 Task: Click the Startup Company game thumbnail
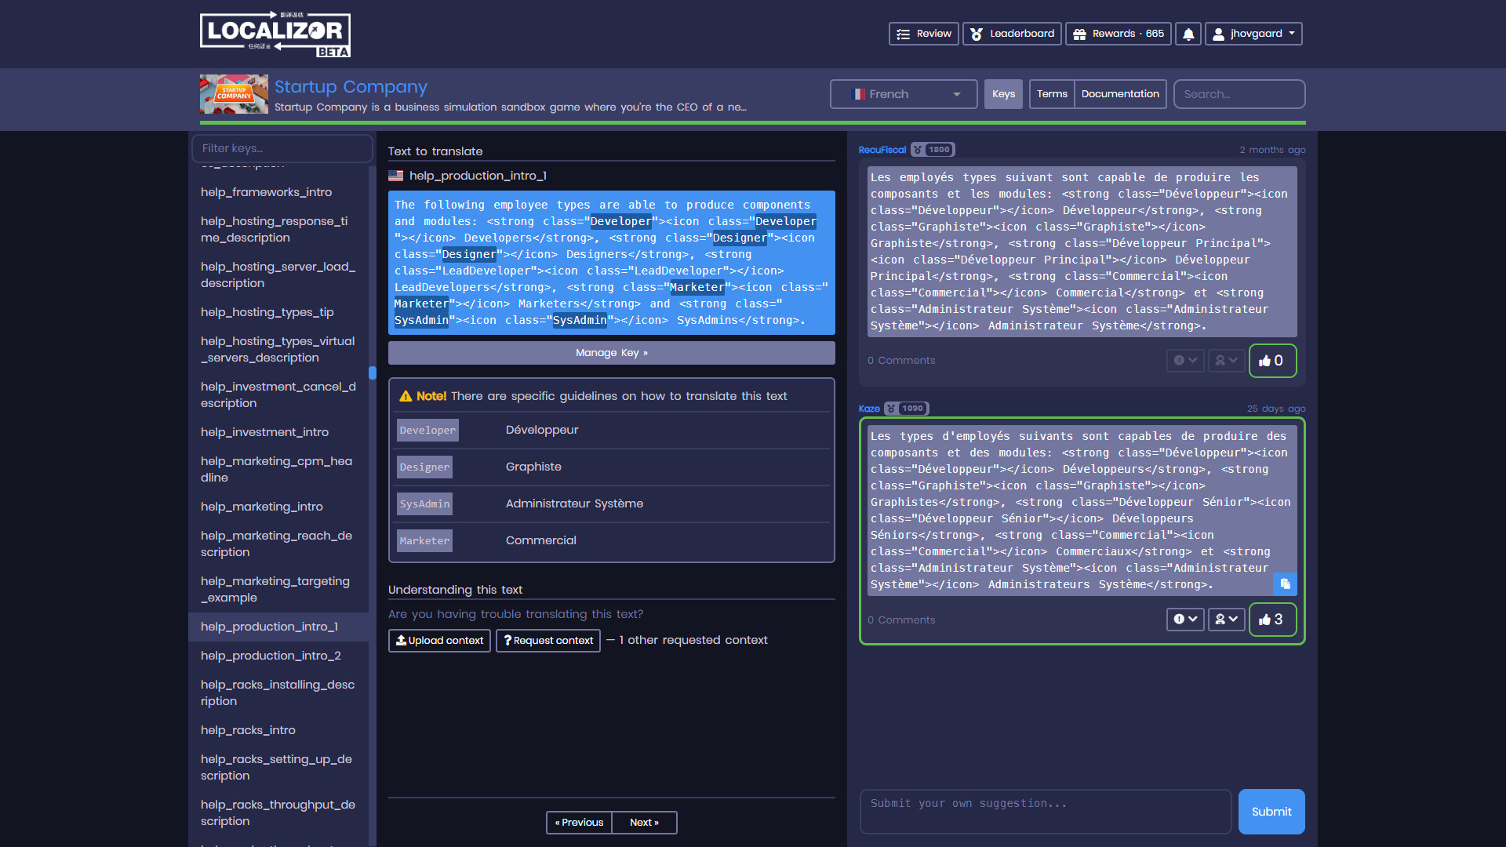(x=234, y=94)
